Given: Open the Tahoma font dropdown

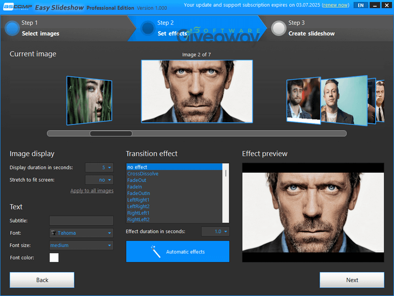Looking at the screenshot, I should tap(81, 233).
